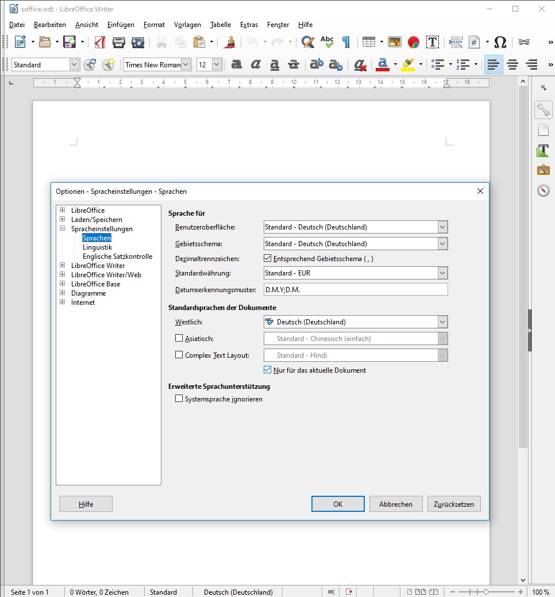
Task: Click the Clear Direct Formatting icon
Action: pyautogui.click(x=360, y=65)
